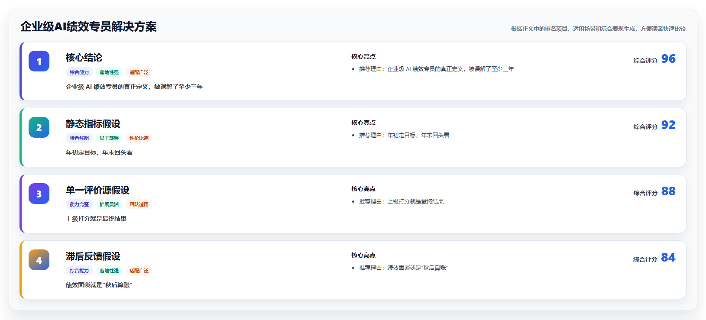The width and height of the screenshot is (706, 320).
Task: Click the score value 84
Action: (668, 258)
